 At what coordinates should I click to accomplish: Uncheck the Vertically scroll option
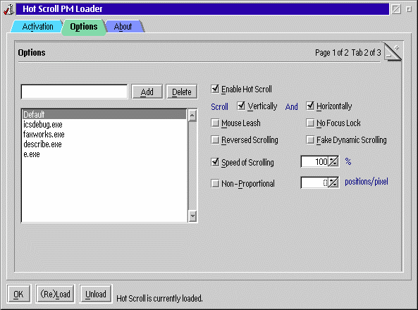point(241,106)
